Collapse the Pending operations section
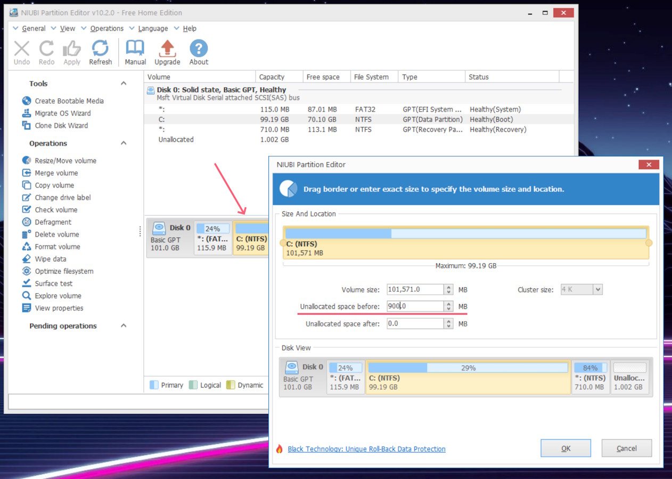This screenshot has height=479, width=672. coord(124,326)
